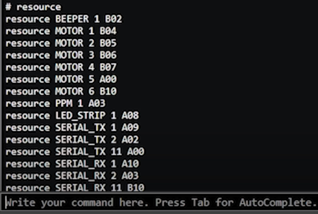Select the 'resource MOTOR 5 A00' line
The image size is (318, 214).
tap(61, 79)
